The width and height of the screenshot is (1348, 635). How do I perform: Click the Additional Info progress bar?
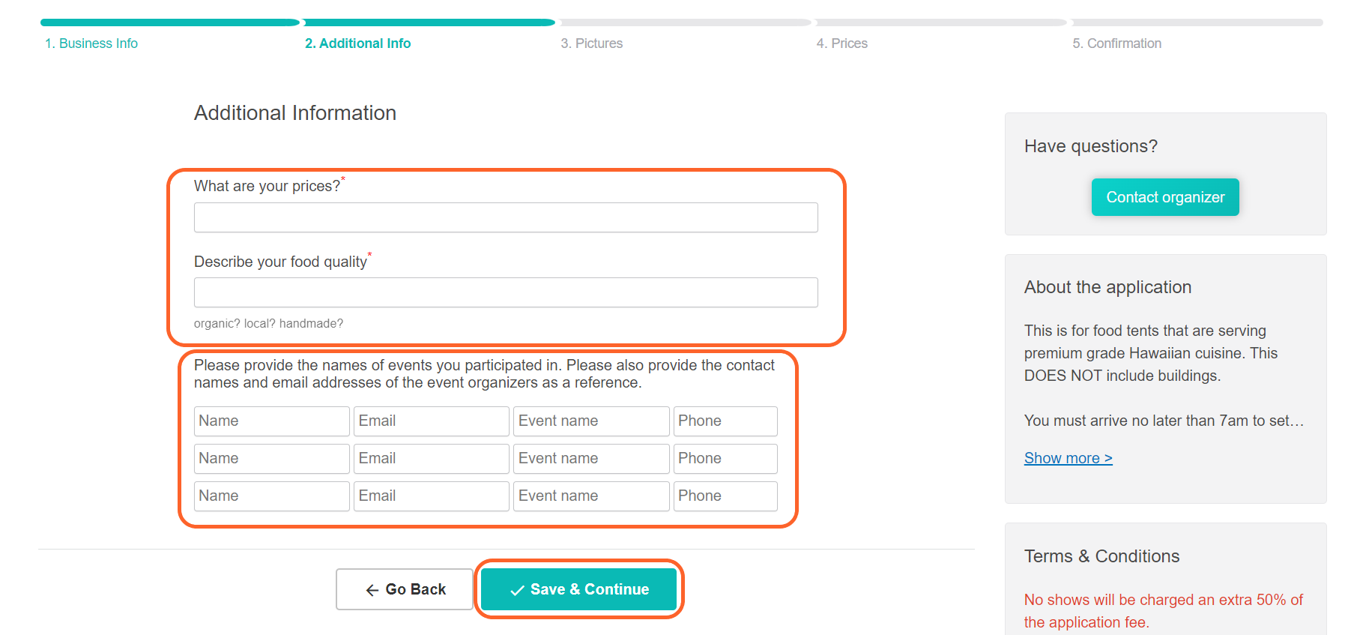pyautogui.click(x=429, y=22)
